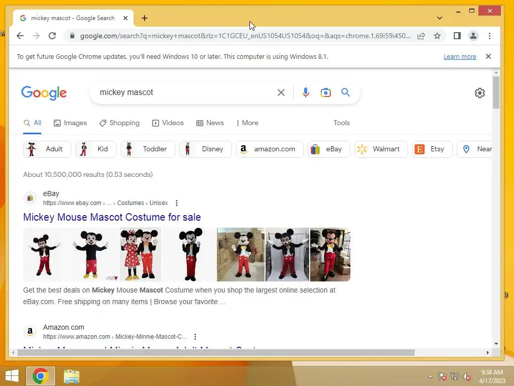The width and height of the screenshot is (514, 386).
Task: Show hidden system tray icons
Action: point(430,376)
